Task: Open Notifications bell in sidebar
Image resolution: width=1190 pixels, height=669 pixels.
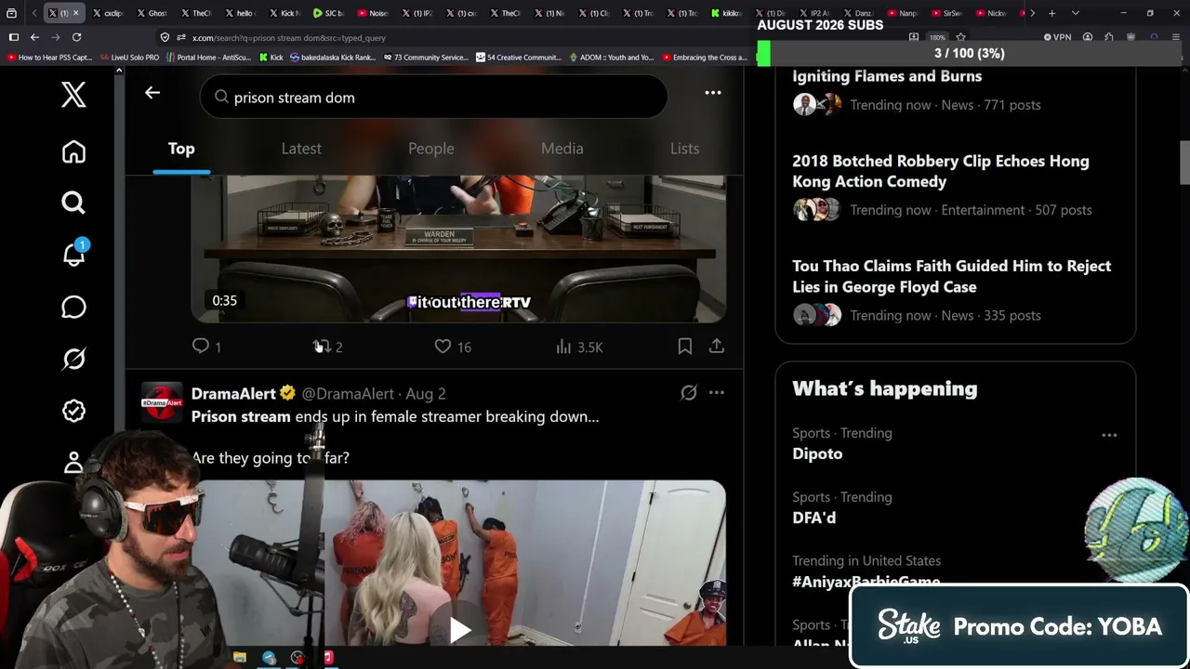Action: pos(73,254)
